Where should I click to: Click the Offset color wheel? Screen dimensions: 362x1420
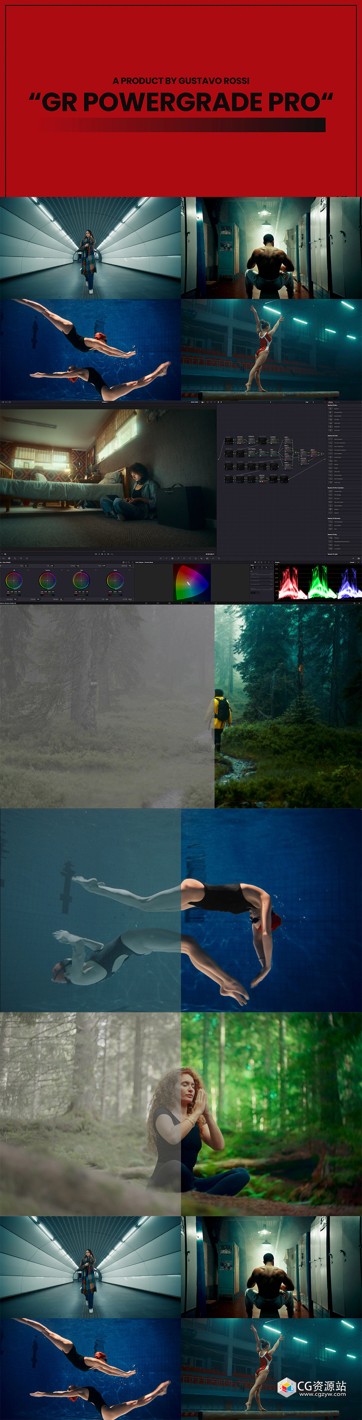click(x=115, y=580)
